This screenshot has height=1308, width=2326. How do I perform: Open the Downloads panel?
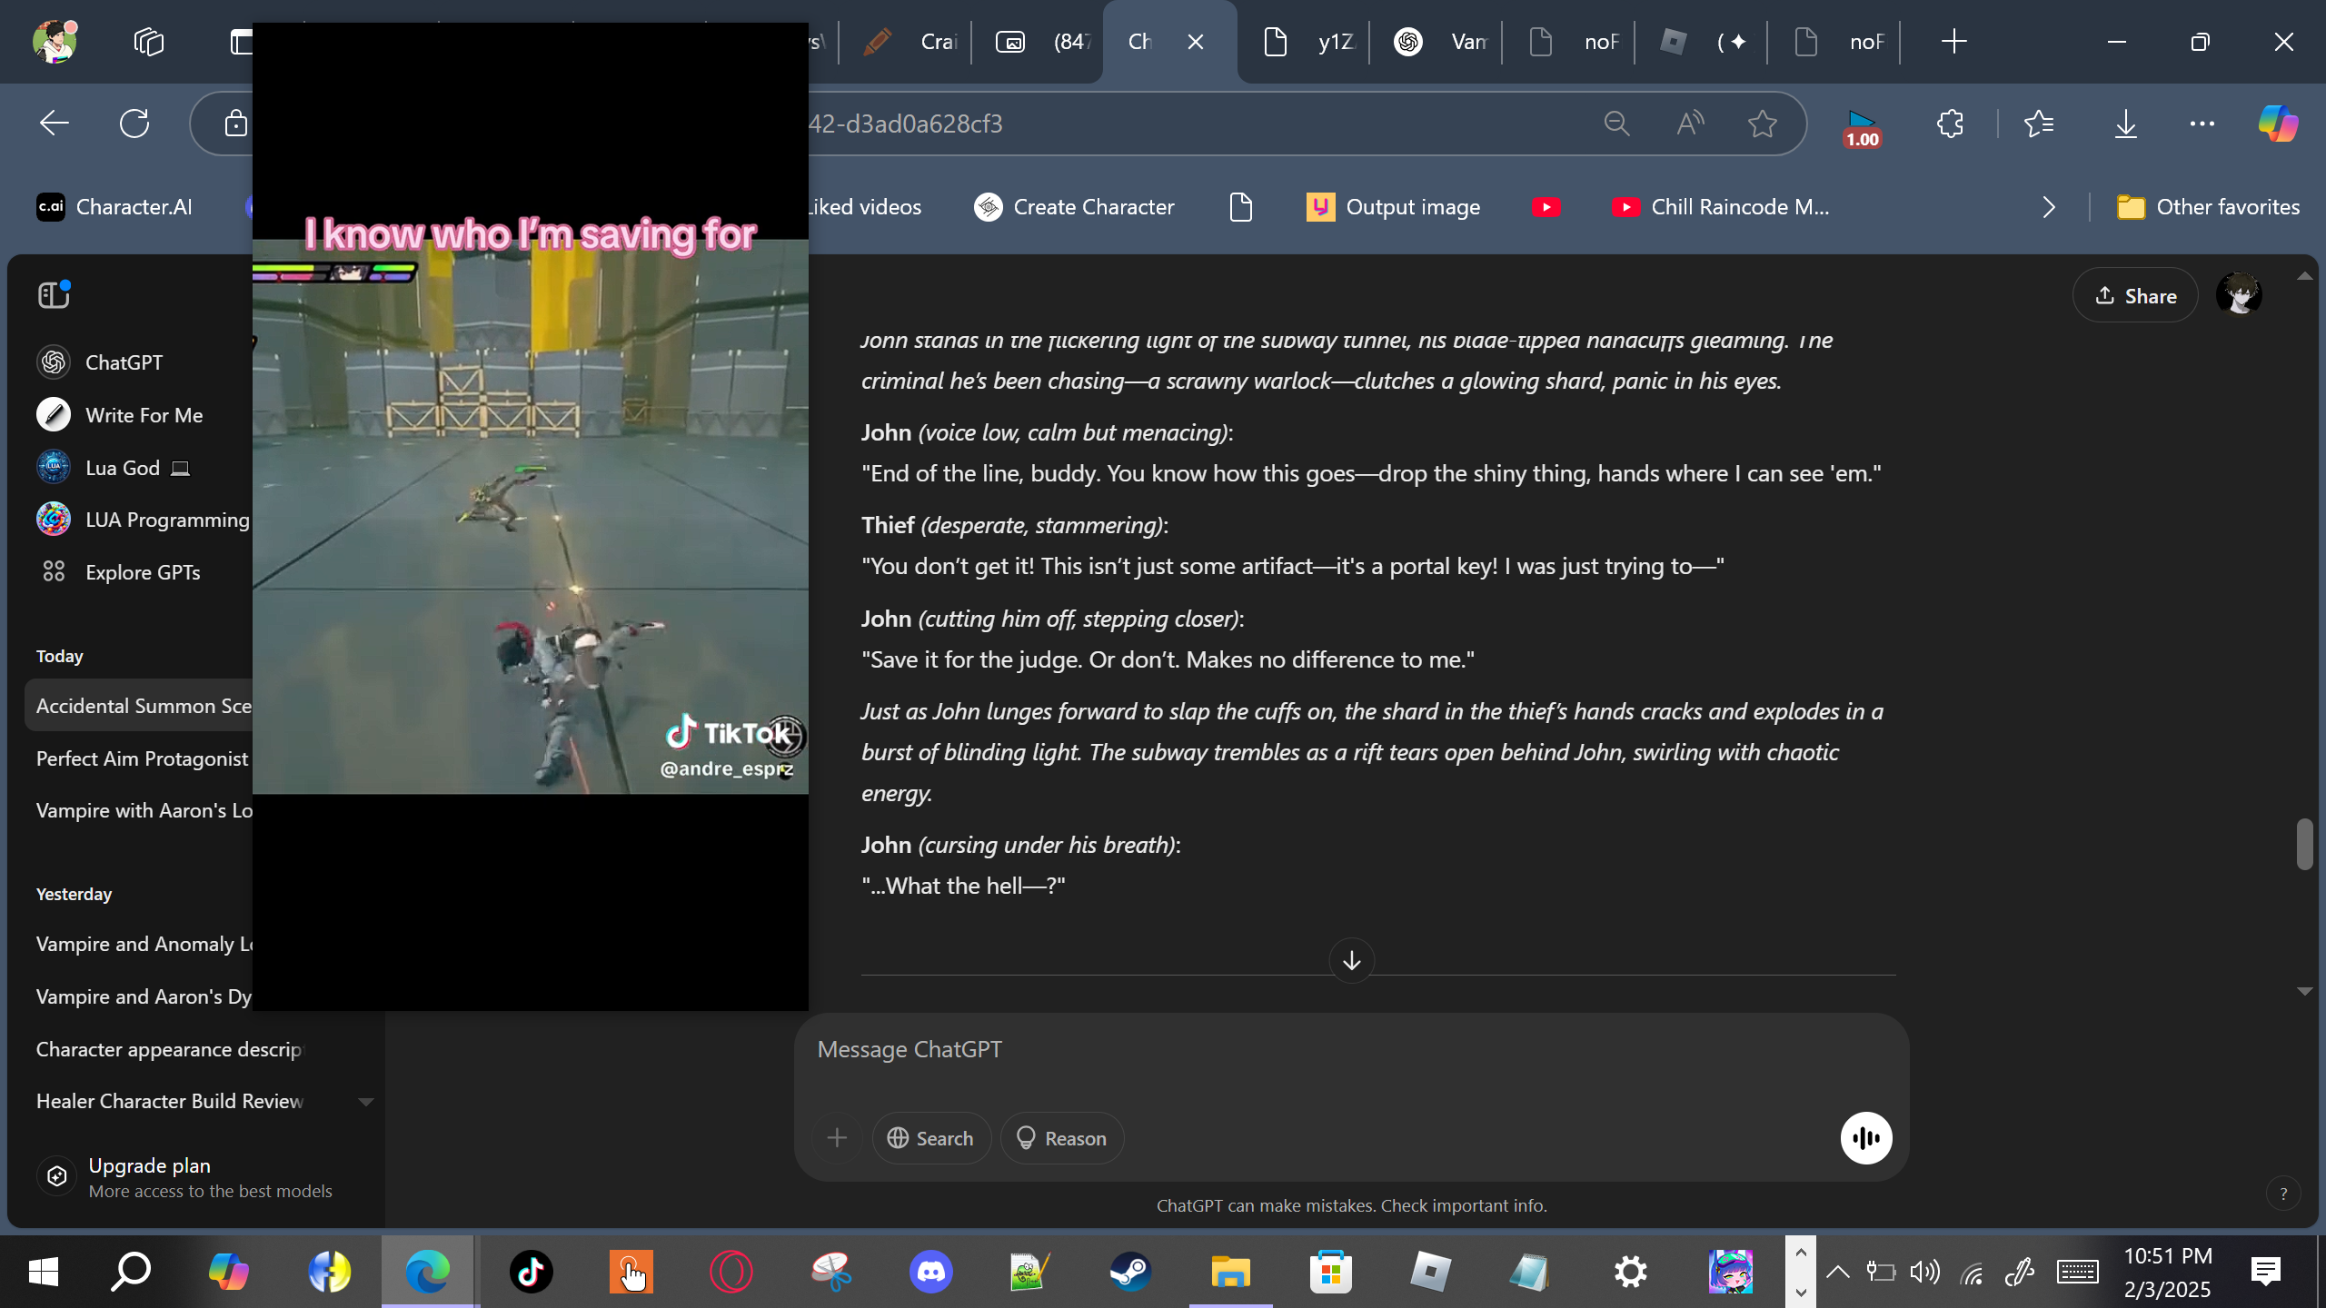(2125, 124)
